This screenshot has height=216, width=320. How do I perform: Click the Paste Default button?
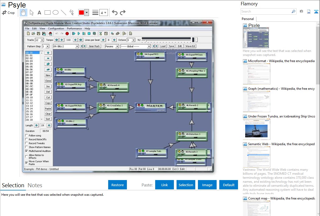(229, 185)
